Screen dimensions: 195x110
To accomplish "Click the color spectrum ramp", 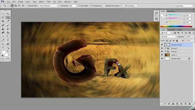I will (x=176, y=26).
